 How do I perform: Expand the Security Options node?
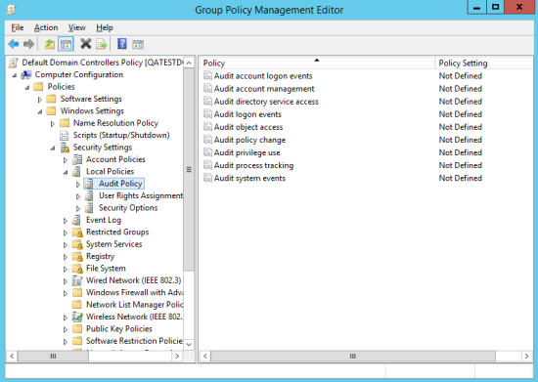tap(78, 209)
